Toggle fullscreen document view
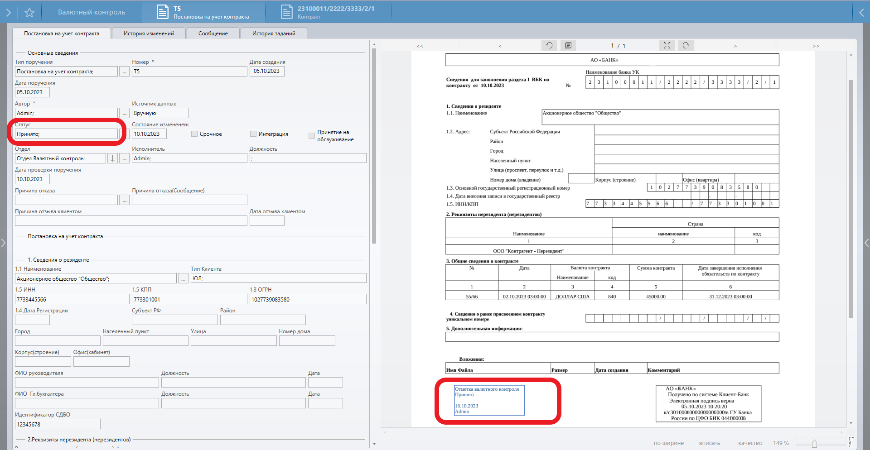This screenshot has width=870, height=450. [x=667, y=45]
